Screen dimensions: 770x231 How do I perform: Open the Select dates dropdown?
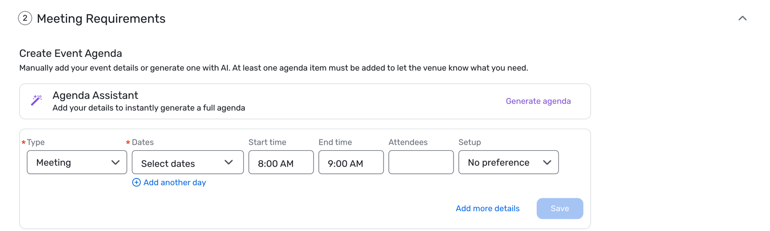click(188, 162)
